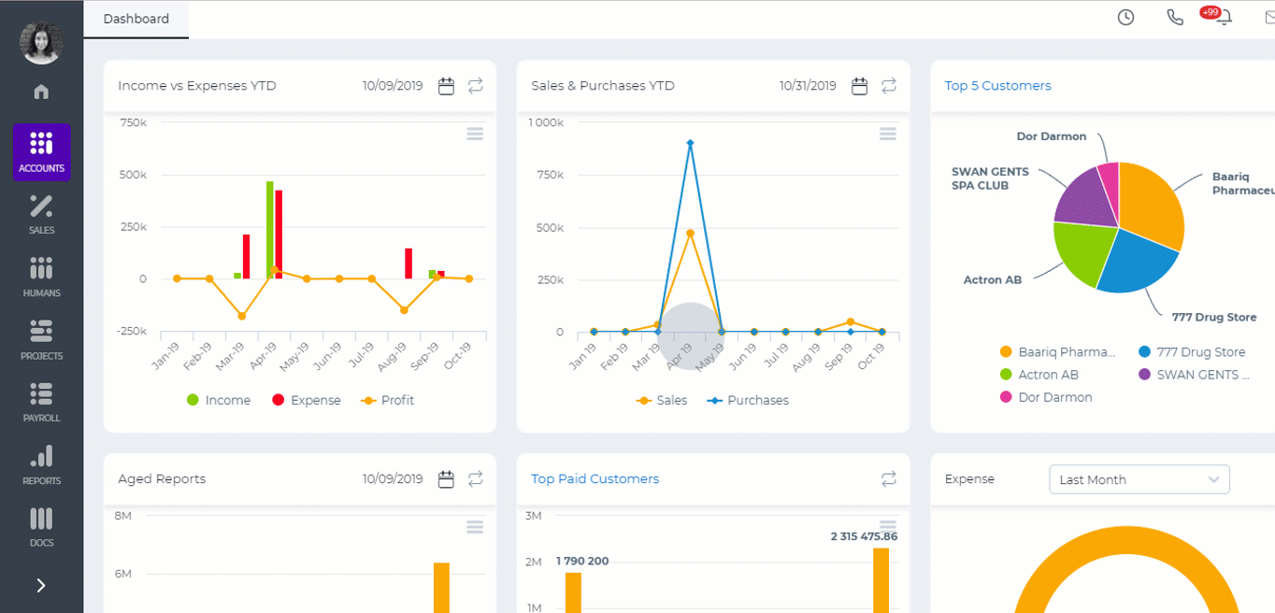This screenshot has width=1275, height=613.
Task: Click the Top Paid bar labeled 2 315 475.86
Action: 881,580
